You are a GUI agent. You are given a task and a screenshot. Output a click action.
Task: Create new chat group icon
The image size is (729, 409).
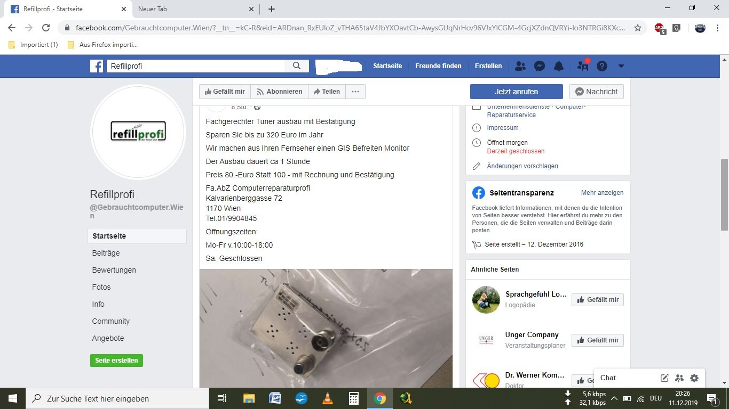pos(679,378)
